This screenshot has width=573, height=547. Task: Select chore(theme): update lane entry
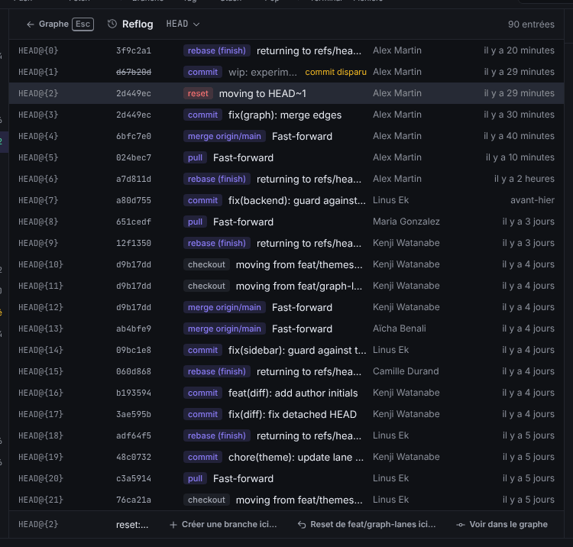click(x=286, y=457)
